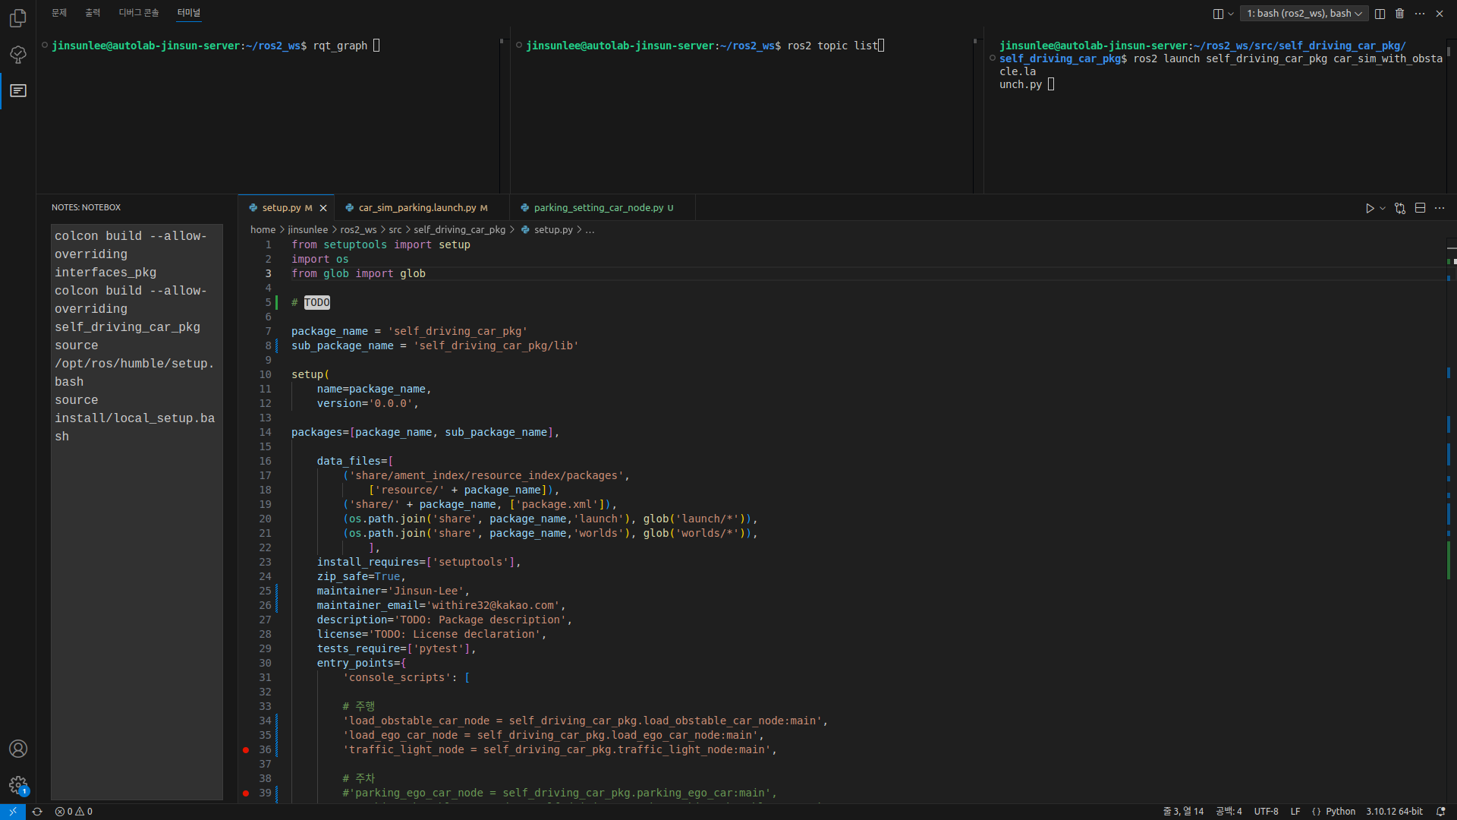The image size is (1457, 820).
Task: Open the Explorer icon in activity bar
Action: (17, 17)
